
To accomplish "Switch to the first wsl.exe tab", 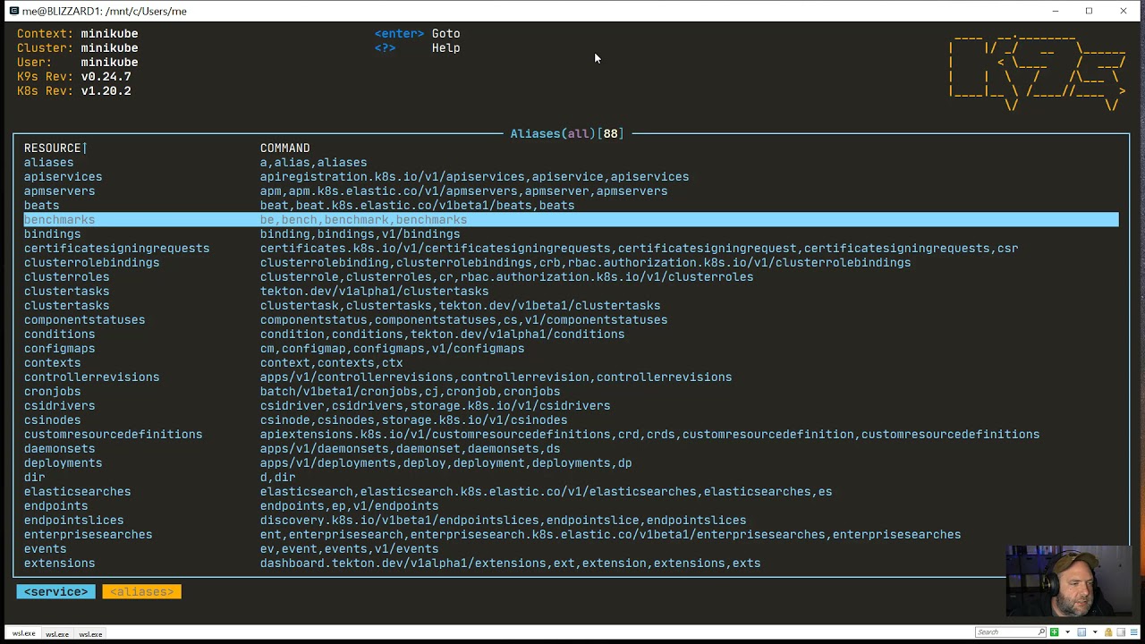I will tap(24, 633).
